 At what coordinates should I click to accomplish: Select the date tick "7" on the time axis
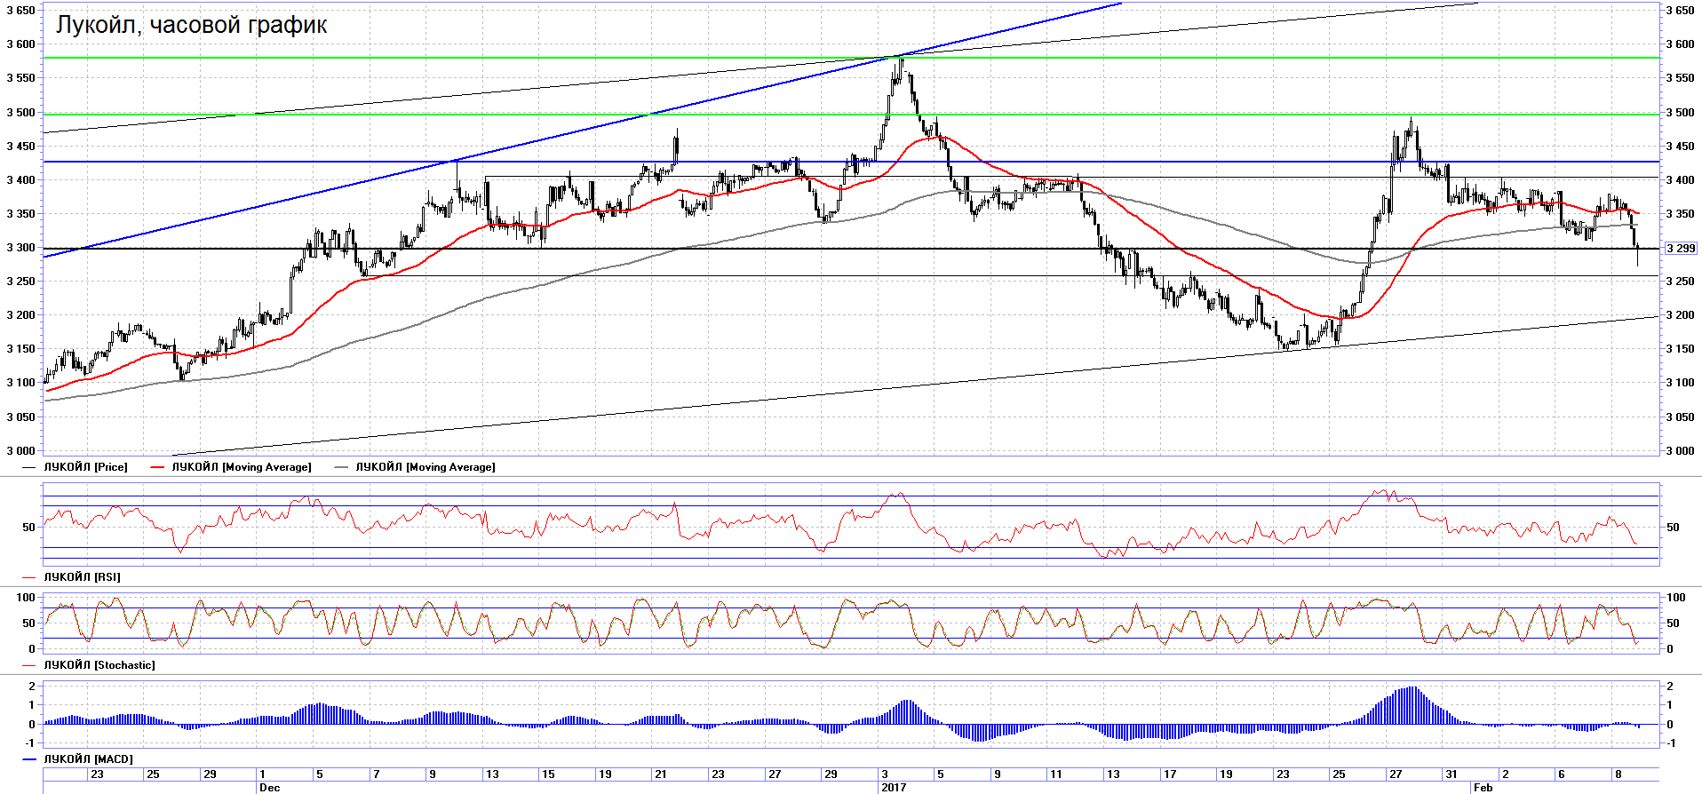click(x=376, y=774)
